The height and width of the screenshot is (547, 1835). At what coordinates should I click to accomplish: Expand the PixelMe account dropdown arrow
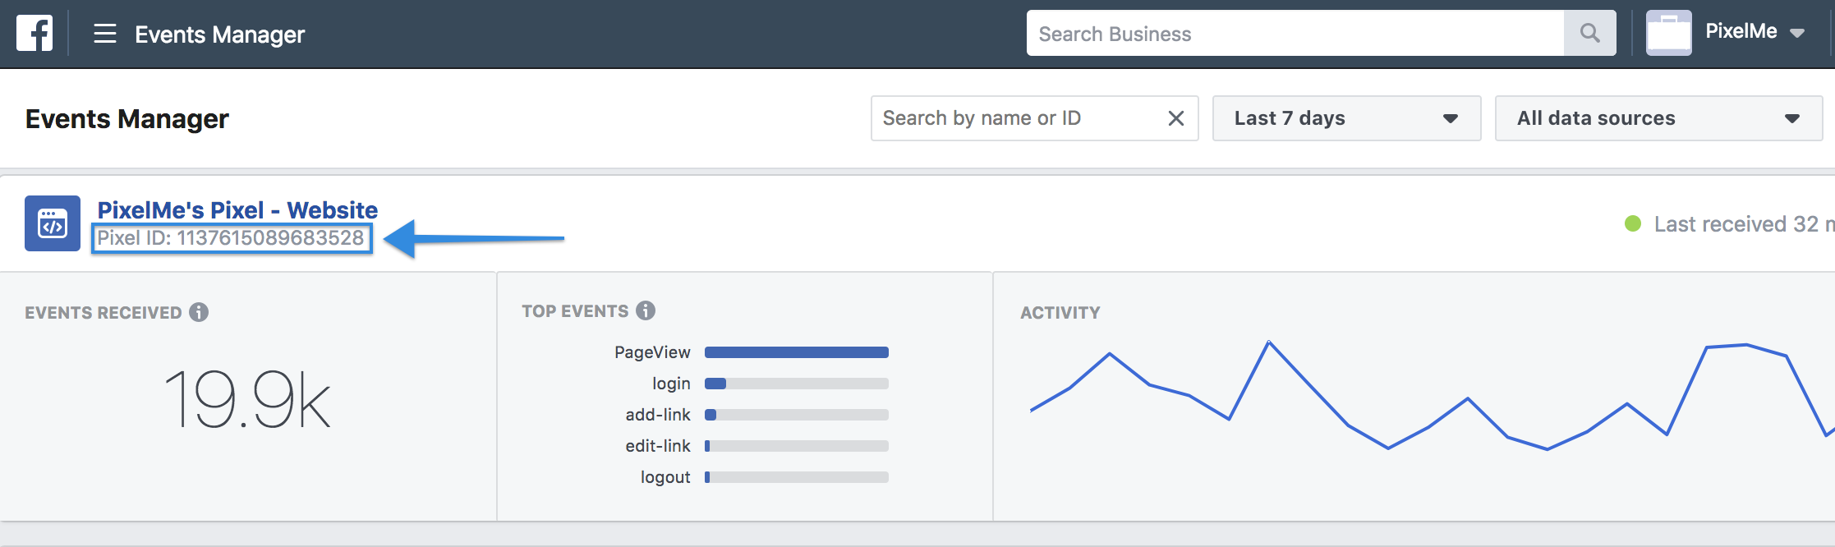tap(1797, 34)
